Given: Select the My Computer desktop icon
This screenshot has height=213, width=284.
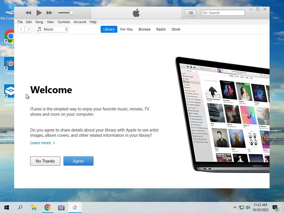Looking at the screenshot, I should click(7, 12).
